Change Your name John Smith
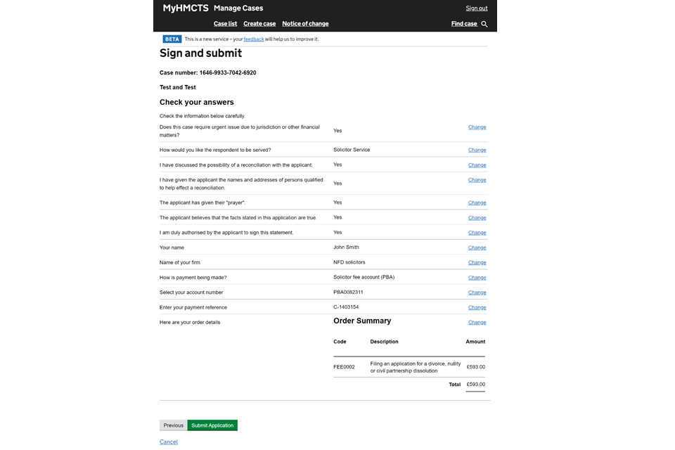Screen dimensions: 675x450 coord(477,247)
